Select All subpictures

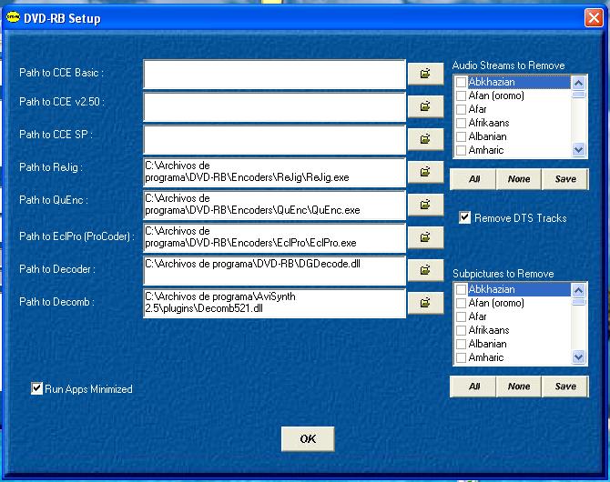coord(473,387)
